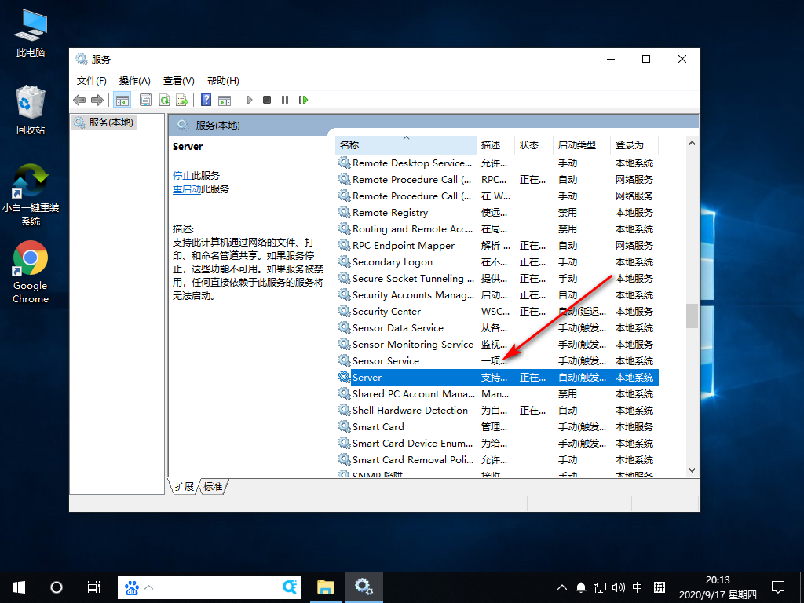Sort by the 名称 column header
804x603 pixels.
pos(350,145)
